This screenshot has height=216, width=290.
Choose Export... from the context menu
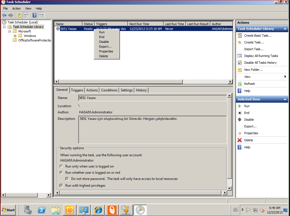105,47
